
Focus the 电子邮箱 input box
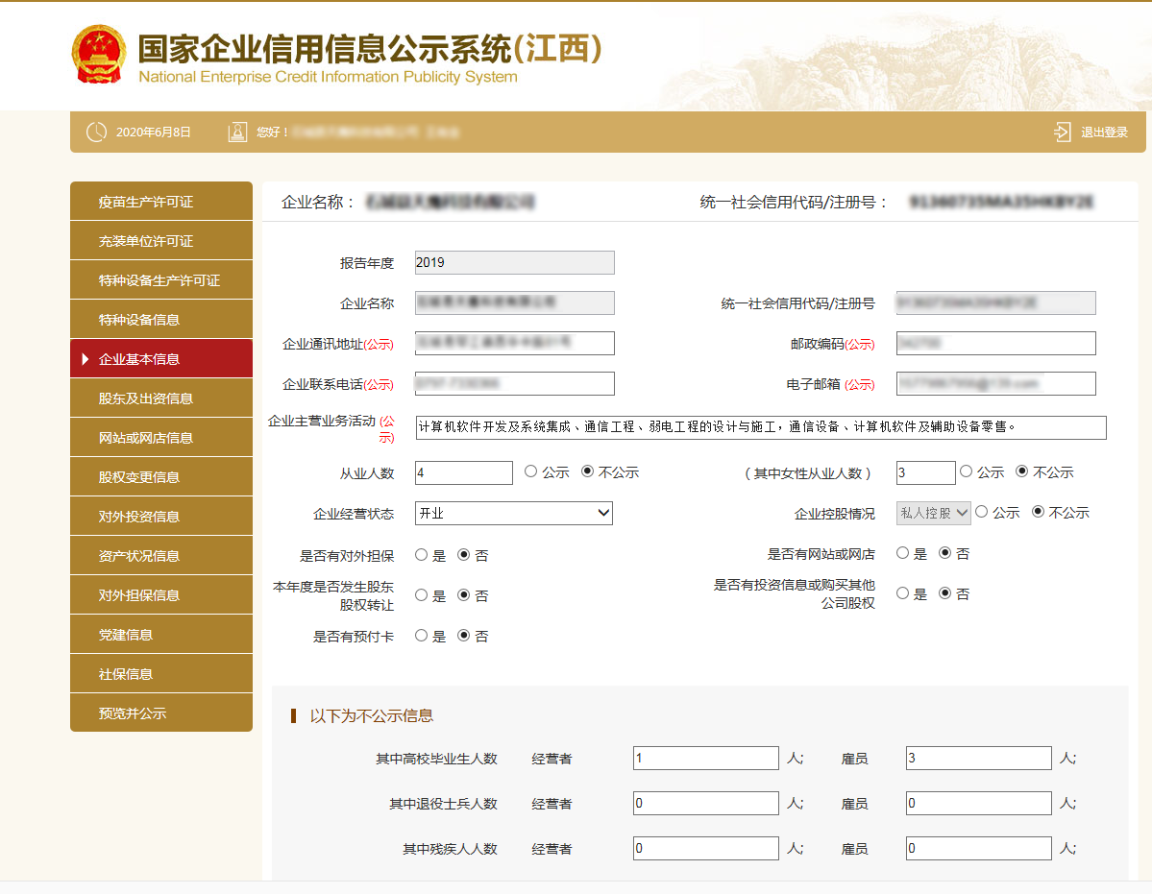pyautogui.click(x=995, y=383)
